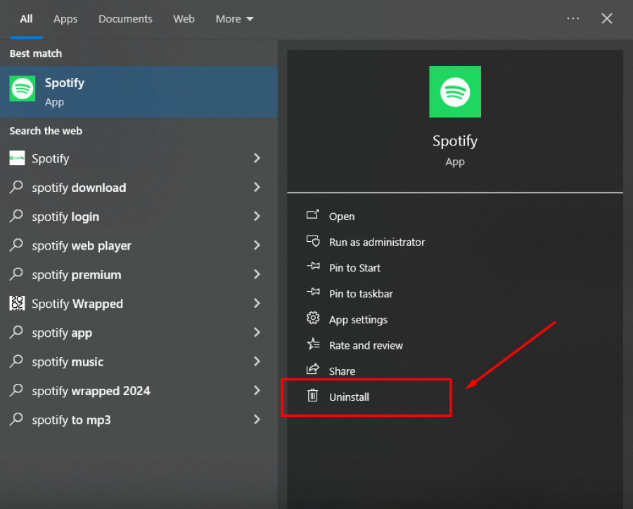
Task: Click magnifier icon beside spotify music
Action: [x=16, y=361]
